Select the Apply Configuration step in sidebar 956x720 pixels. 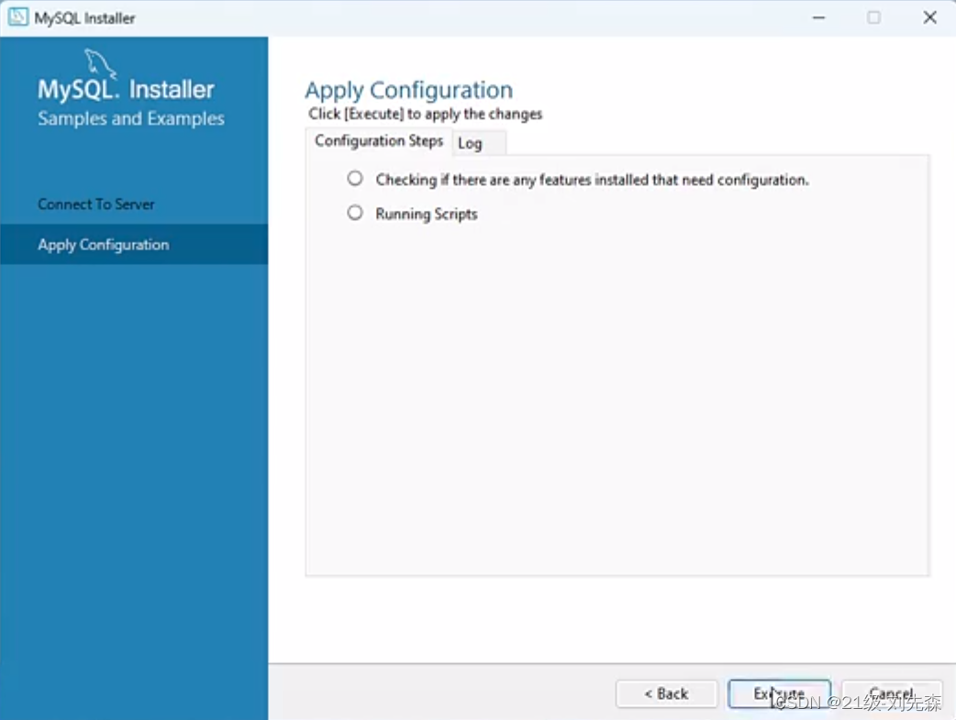pos(103,244)
